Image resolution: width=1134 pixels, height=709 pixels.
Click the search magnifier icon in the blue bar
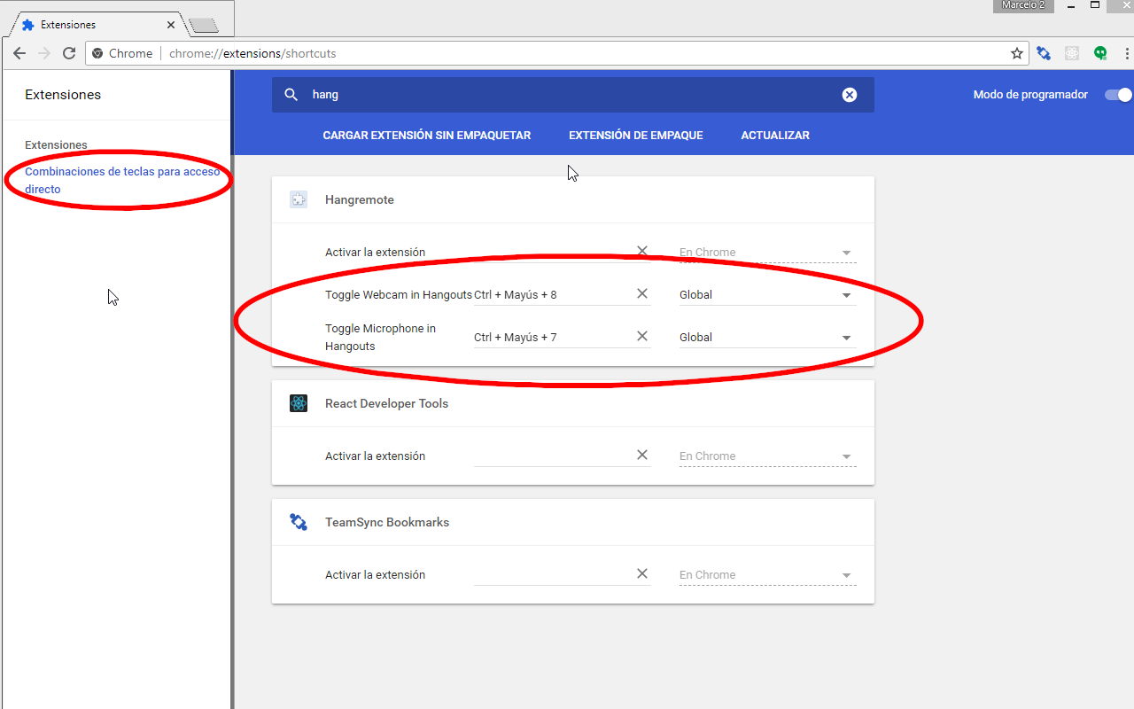click(x=291, y=94)
